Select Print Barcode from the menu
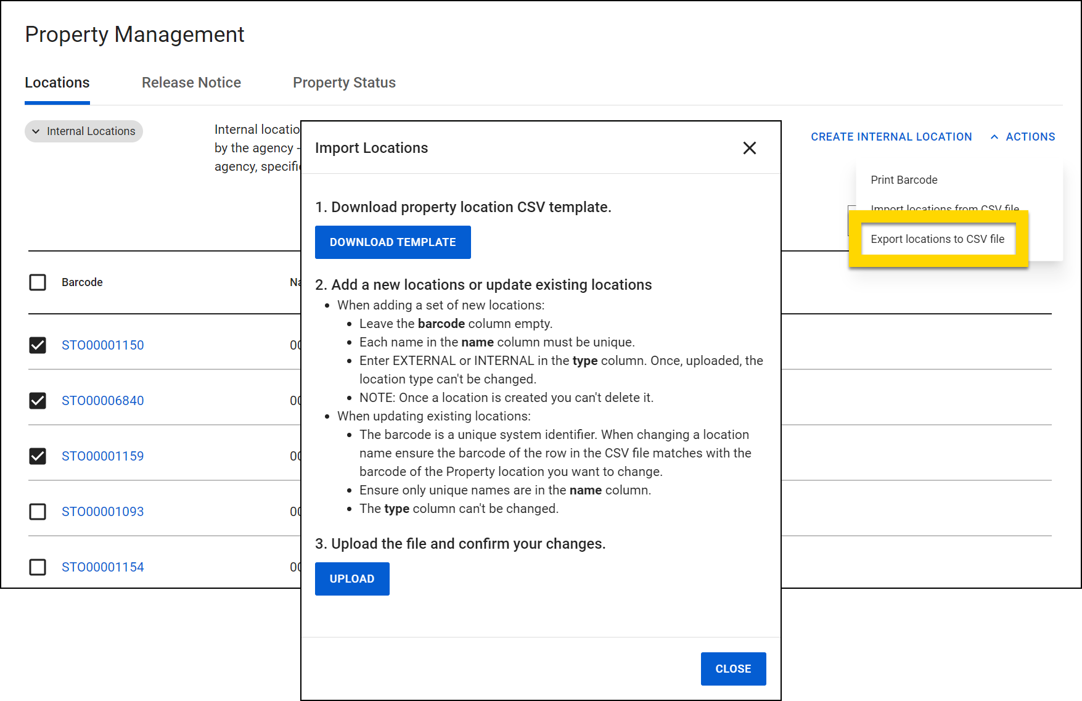This screenshot has height=701, width=1082. 904,179
